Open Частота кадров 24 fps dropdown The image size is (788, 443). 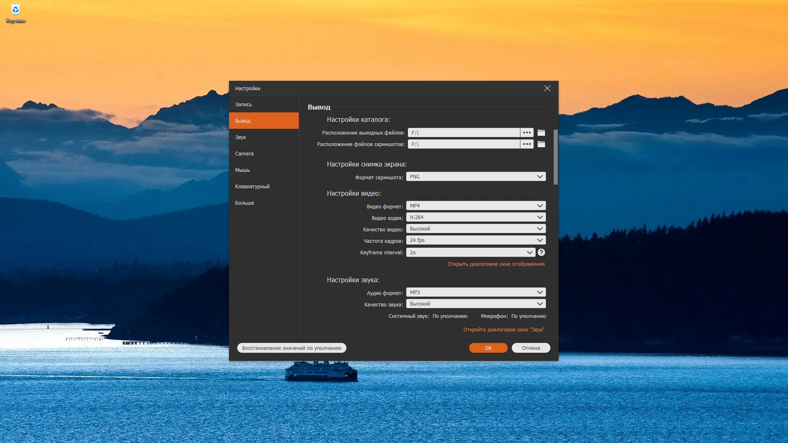click(x=476, y=240)
